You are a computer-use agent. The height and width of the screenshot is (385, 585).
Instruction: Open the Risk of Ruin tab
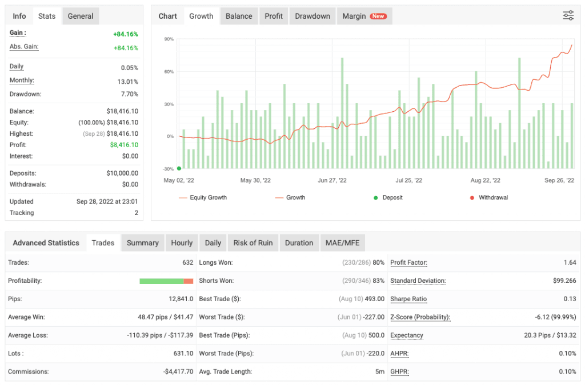[253, 242]
